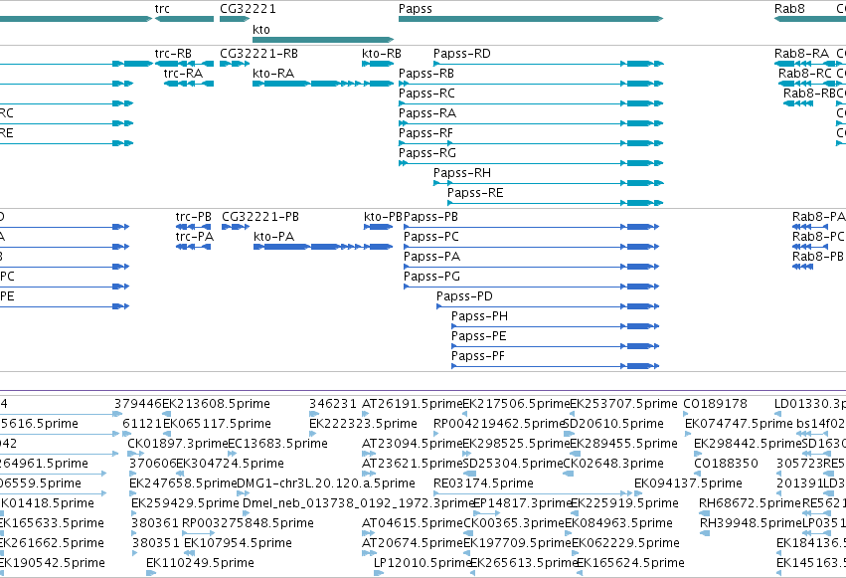Select the Rab8-PB protein feature
The height and width of the screenshot is (578, 846).
(x=803, y=267)
